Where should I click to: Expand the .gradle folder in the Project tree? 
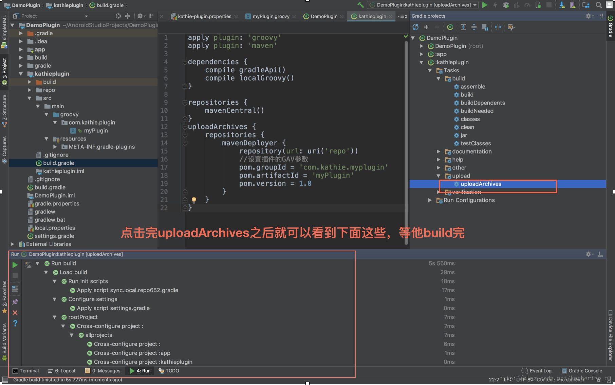pos(21,33)
